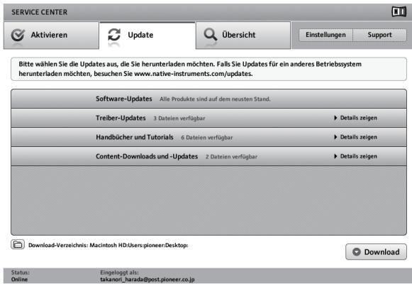This screenshot has width=412, height=284.
Task: Click the www.native-instruments.com/updates address
Action: click(194, 74)
